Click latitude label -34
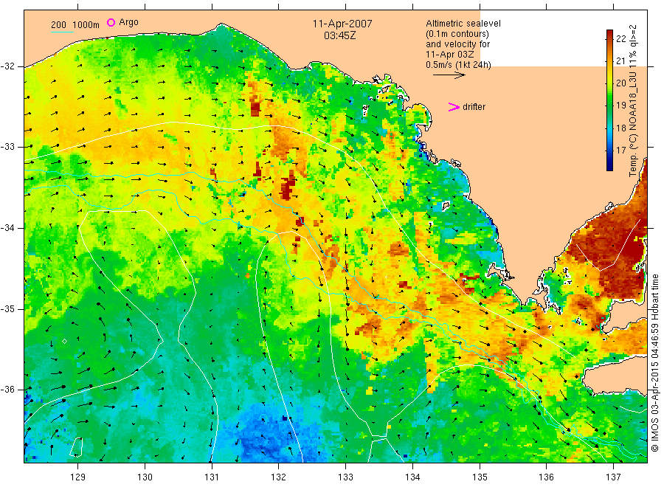Viewport: 664px width, 487px height. 7,228
